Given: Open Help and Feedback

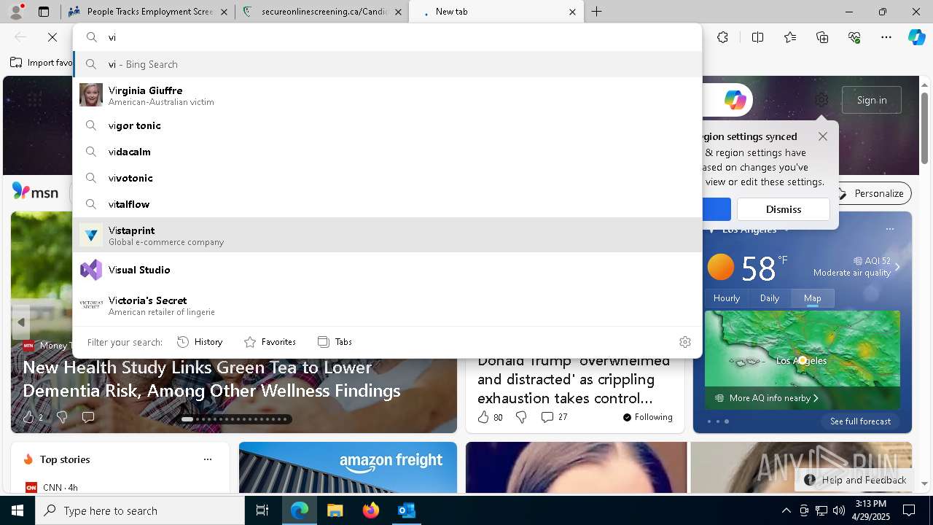Looking at the screenshot, I should coord(856,480).
